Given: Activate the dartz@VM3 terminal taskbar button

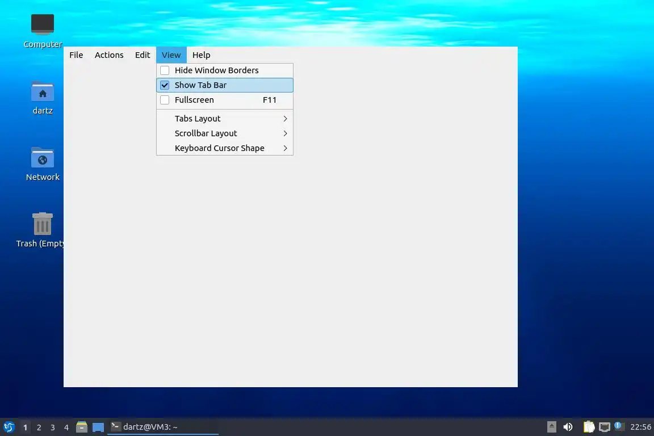Looking at the screenshot, I should coord(163,427).
